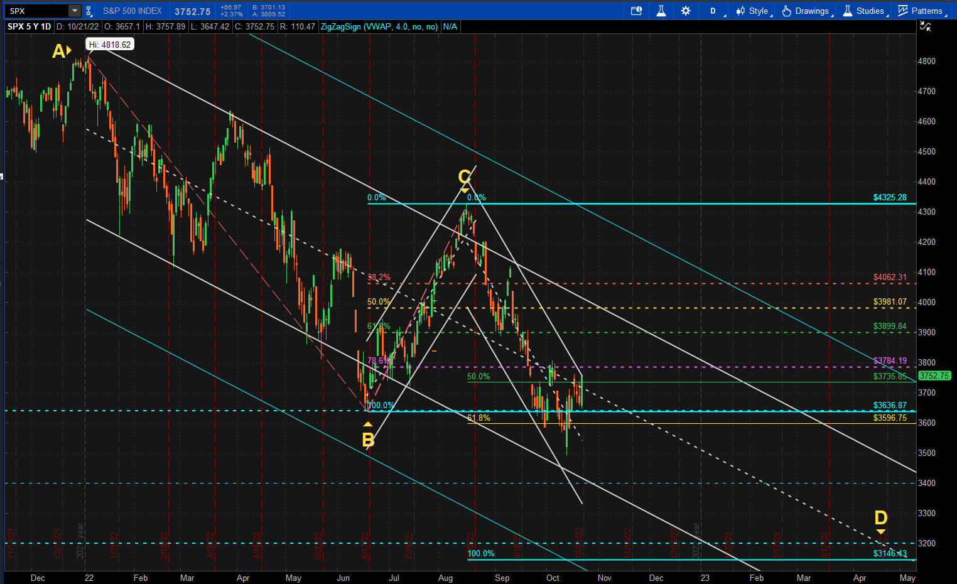The width and height of the screenshot is (957, 584).
Task: Click the 100.0% label at chart bottom
Action: tap(481, 553)
